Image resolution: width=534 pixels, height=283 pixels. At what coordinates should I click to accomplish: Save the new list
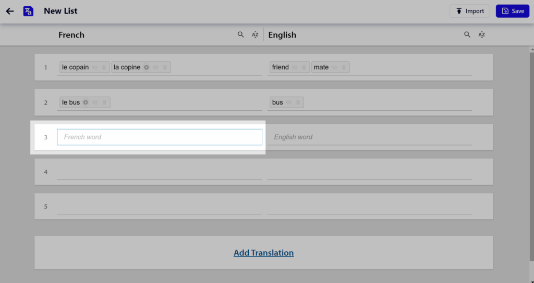[513, 11]
